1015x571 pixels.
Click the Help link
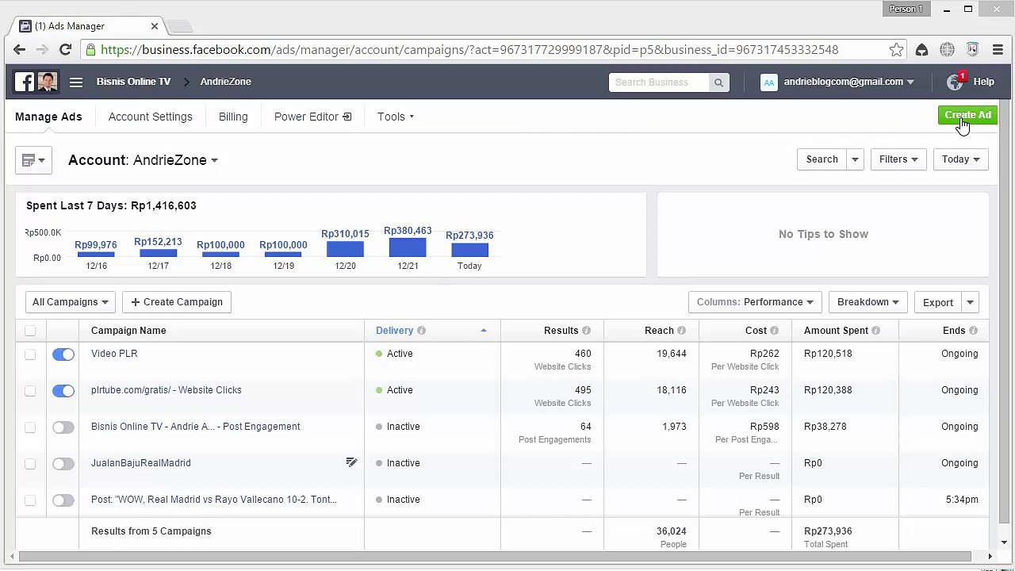(983, 82)
